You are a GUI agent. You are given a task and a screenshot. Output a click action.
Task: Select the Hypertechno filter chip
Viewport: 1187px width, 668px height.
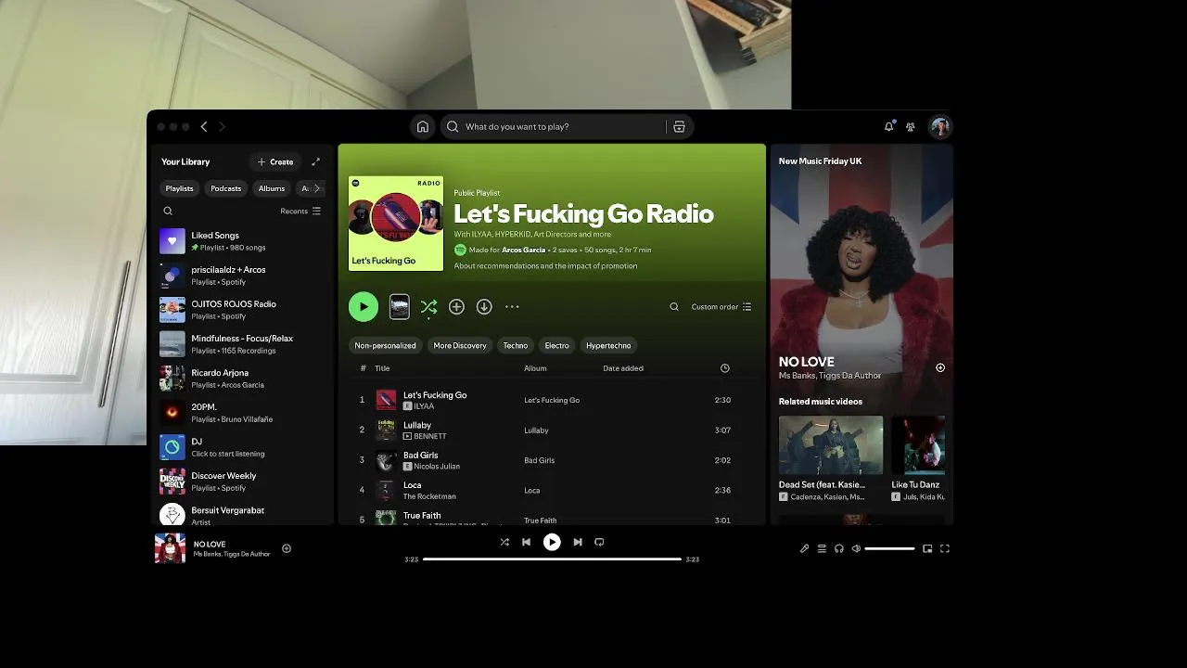click(x=608, y=345)
